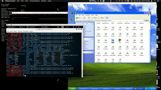Viewport: 161px width, 90px height.
Task: Click the macOS Wi-Fi status icon
Action: point(119,1)
